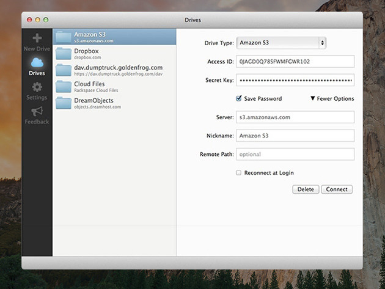Screen dimensions: 385x289
Task: Uncheck the Save Password checkbox
Action: (x=239, y=98)
